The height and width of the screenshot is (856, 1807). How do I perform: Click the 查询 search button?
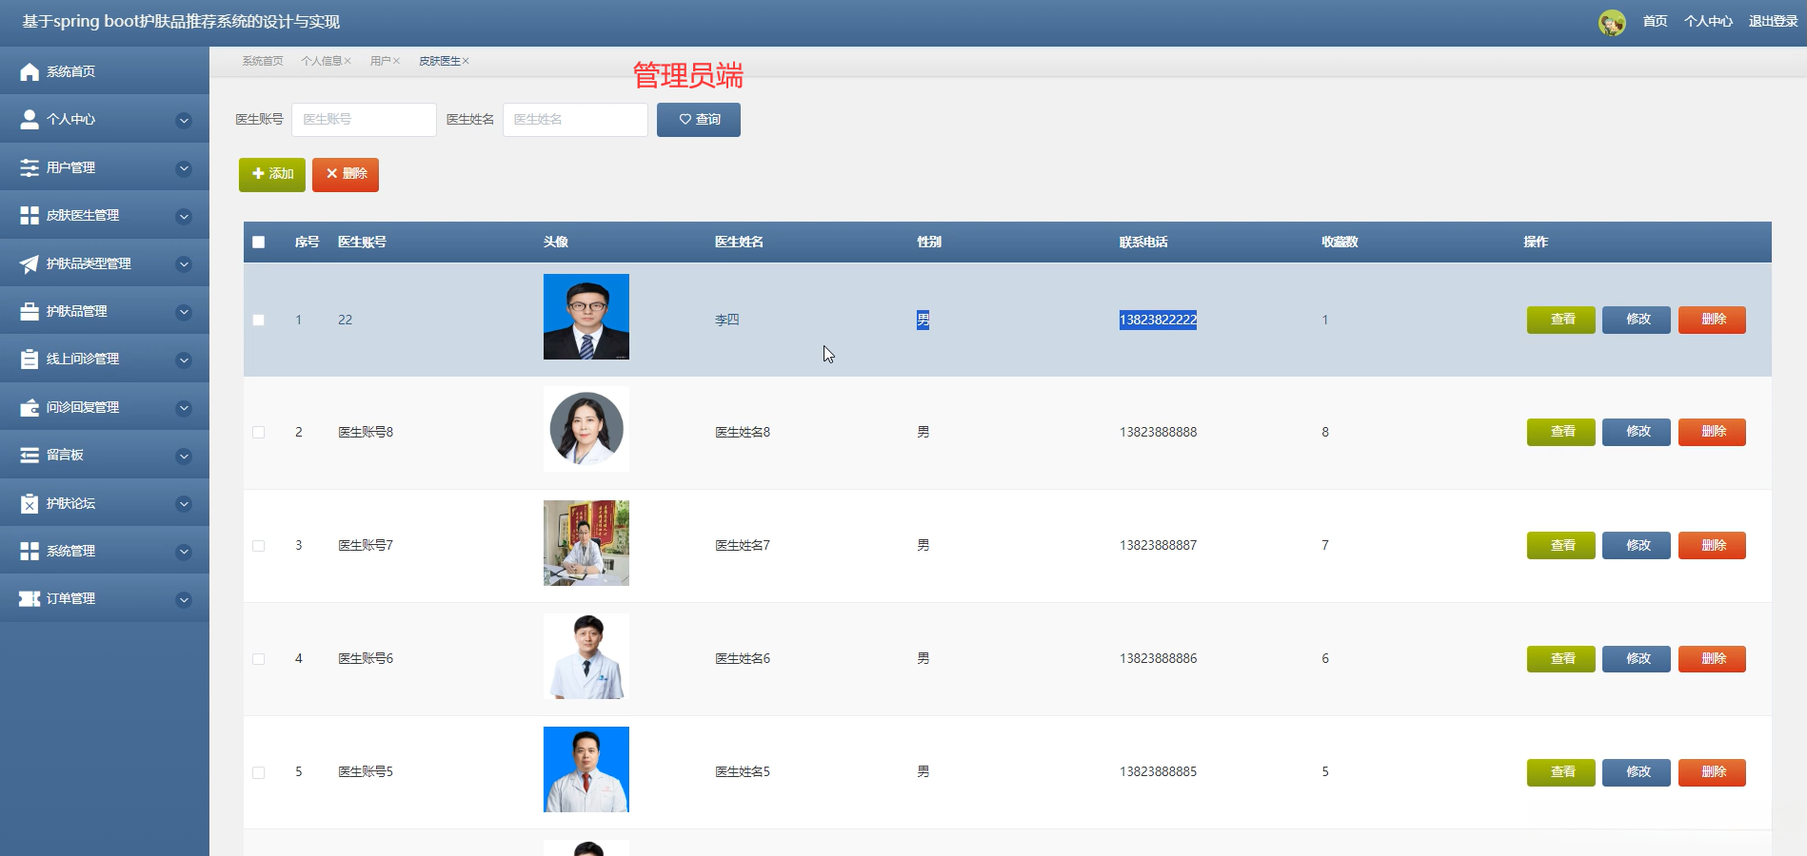pyautogui.click(x=699, y=120)
